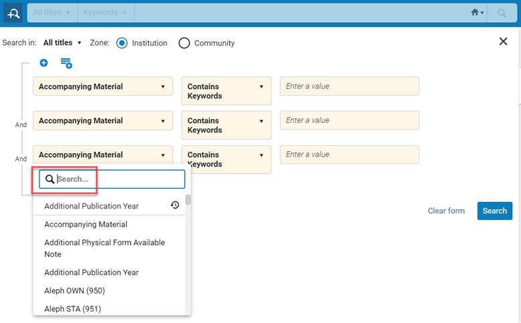
Task: Open third row Contains Keywords dropdown
Action: [226, 159]
